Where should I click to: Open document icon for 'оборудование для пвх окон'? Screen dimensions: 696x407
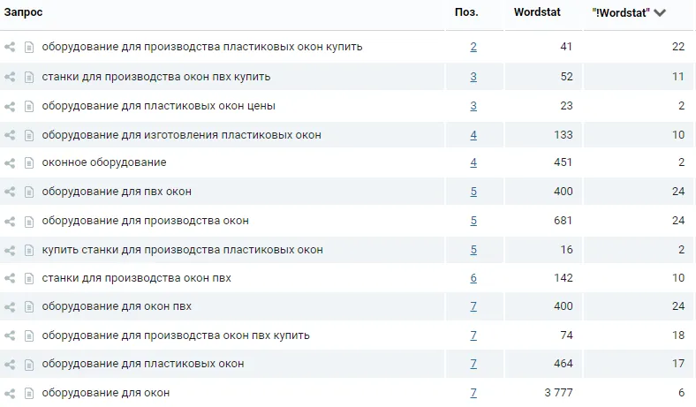[29, 192]
